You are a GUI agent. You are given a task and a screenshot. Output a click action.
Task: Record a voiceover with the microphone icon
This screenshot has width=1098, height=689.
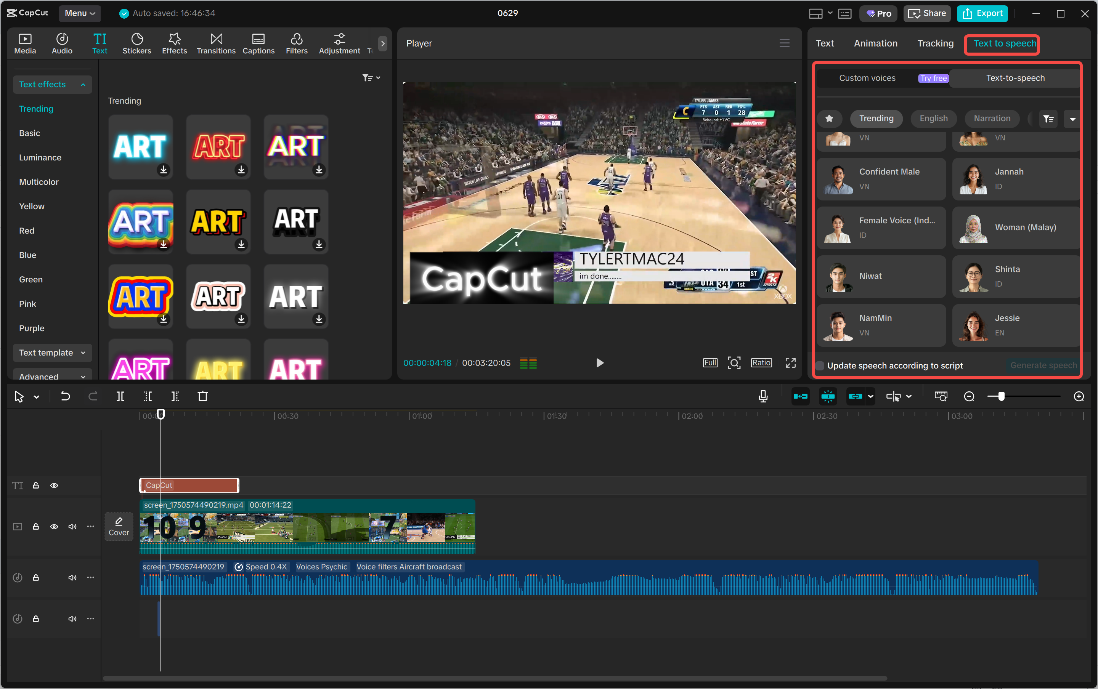[x=762, y=396]
